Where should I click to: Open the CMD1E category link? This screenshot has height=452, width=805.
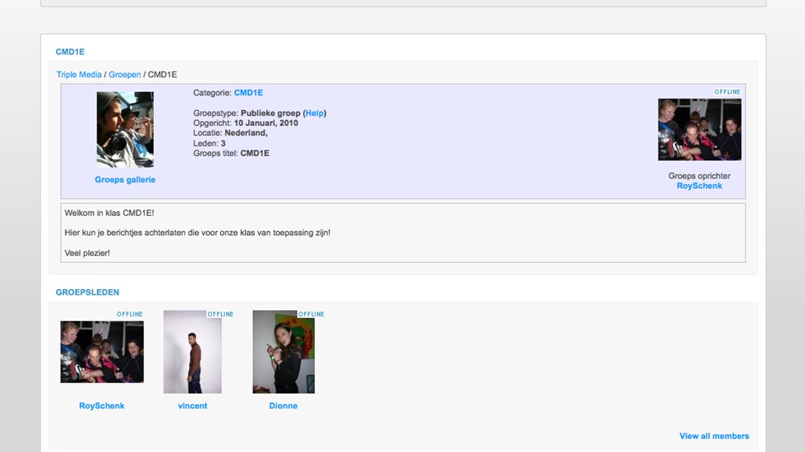click(x=248, y=93)
